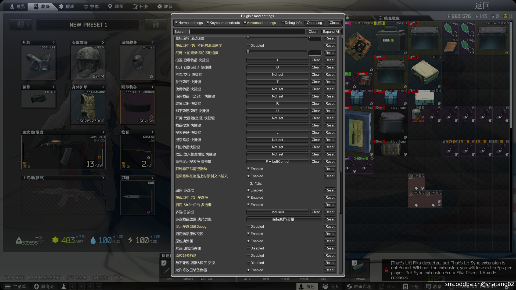Open the 任务 tab in the top menu
The image size is (516, 290).
click(140, 6)
